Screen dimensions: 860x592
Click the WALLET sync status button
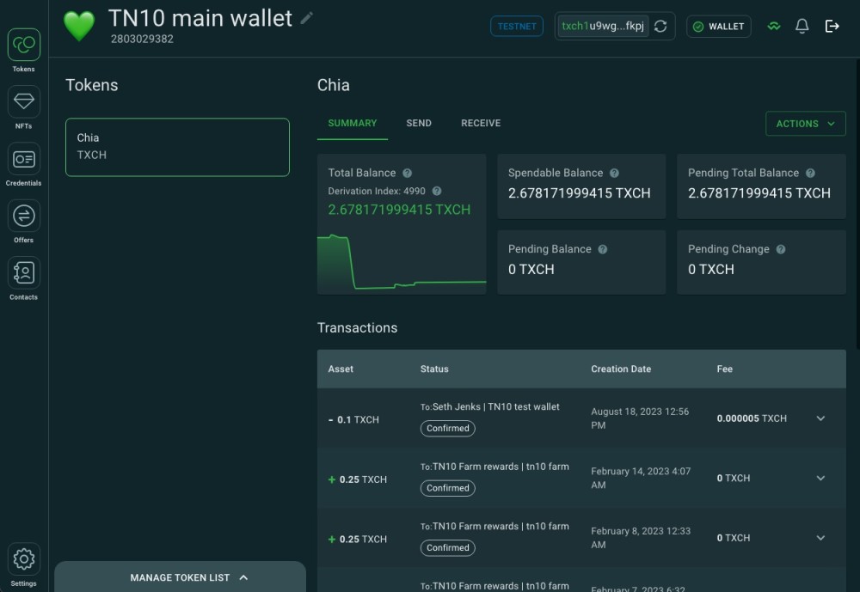pyautogui.click(x=718, y=27)
